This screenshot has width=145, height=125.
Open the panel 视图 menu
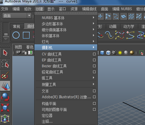pyautogui.click(x=18, y=47)
